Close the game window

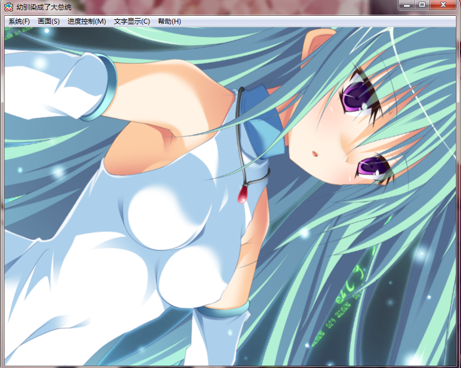[x=444, y=5]
